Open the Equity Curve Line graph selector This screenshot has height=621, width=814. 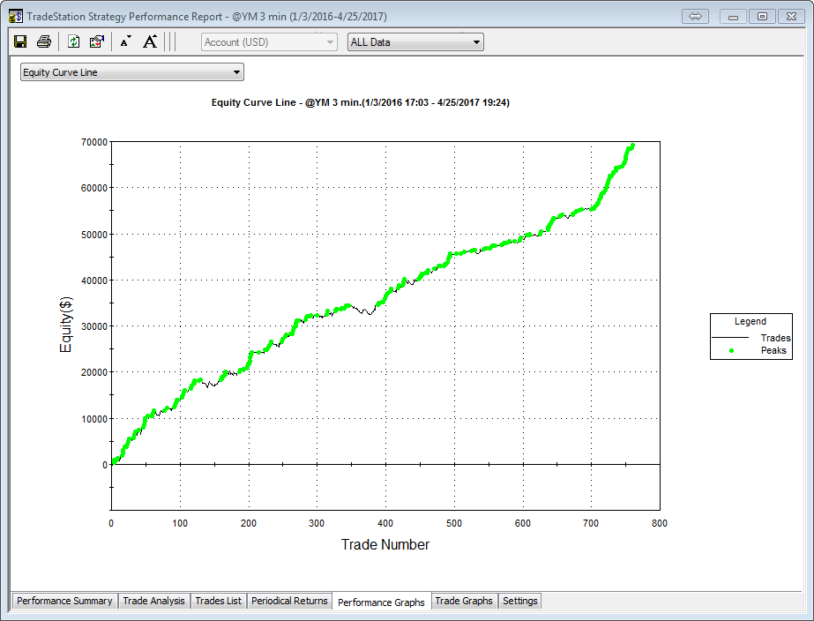(131, 72)
